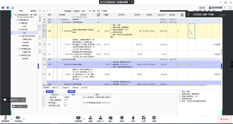Viewport: 233px width, 124px height.
Task: Open the 共享屏幕 share screen option
Action: point(78,119)
